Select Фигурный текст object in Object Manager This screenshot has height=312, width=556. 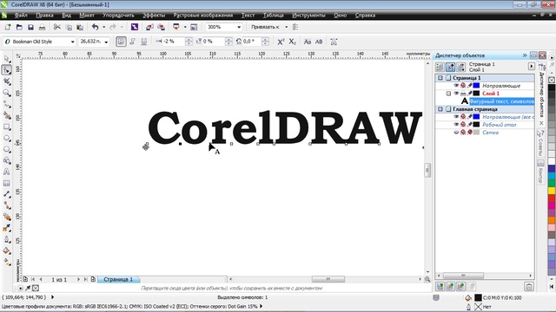click(x=501, y=101)
